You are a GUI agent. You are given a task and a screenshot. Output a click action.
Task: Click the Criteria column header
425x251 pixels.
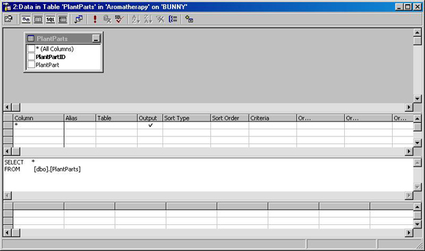tap(272, 118)
